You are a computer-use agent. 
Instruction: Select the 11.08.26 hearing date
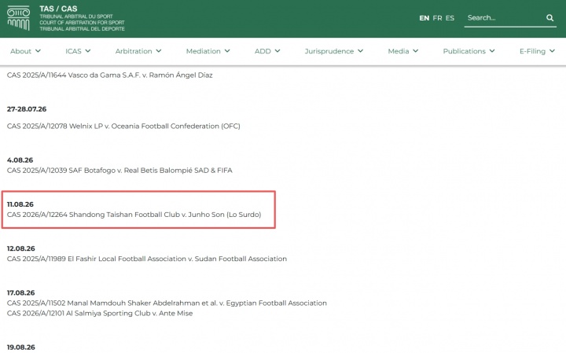tap(20, 204)
